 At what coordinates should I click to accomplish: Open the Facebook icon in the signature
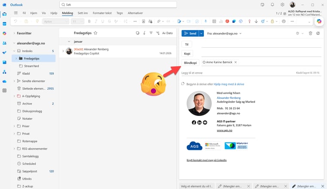click(194, 122)
